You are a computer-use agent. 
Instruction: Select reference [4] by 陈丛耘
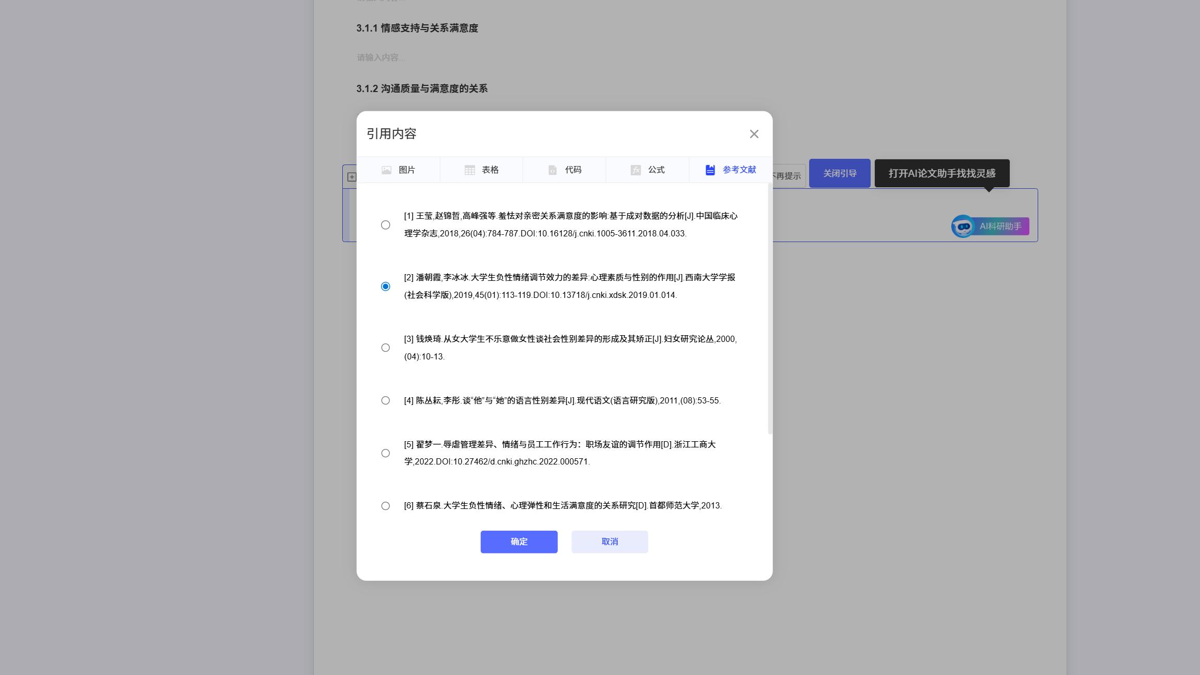(385, 400)
